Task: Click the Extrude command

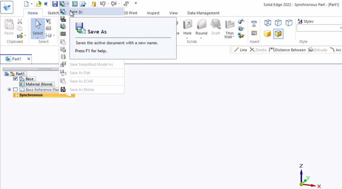Action: [317, 50]
